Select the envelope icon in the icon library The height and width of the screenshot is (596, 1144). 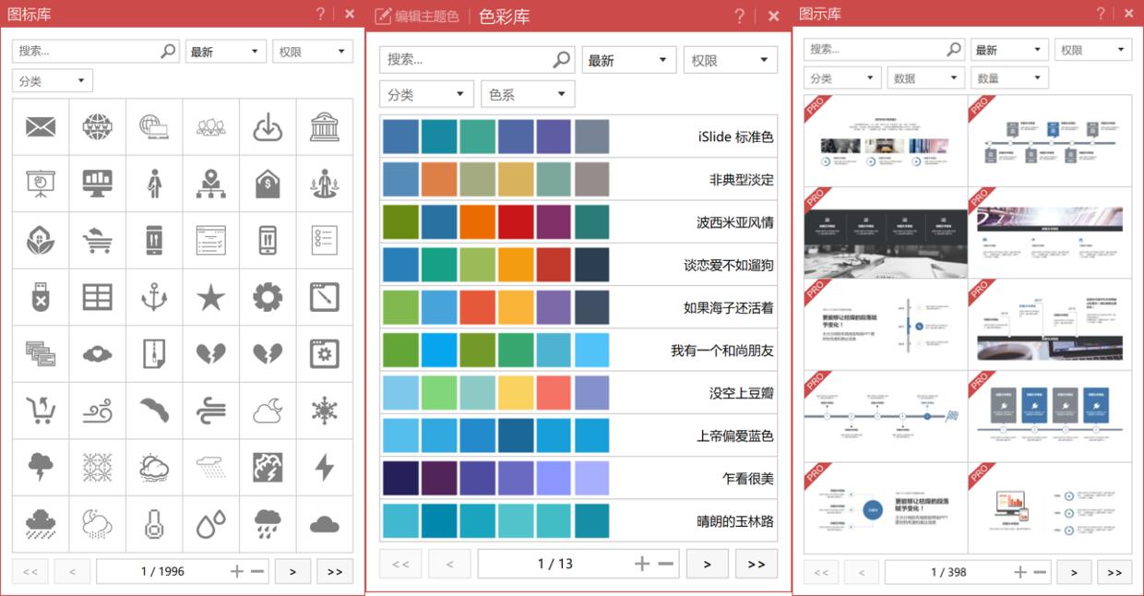tap(40, 126)
